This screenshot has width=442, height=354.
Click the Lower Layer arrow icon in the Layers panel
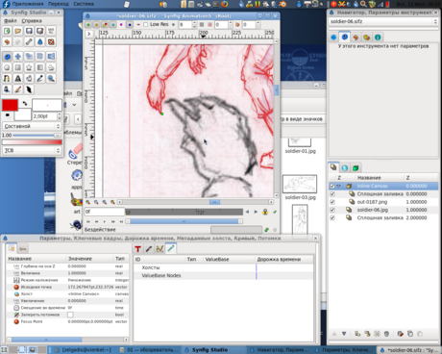344,334
